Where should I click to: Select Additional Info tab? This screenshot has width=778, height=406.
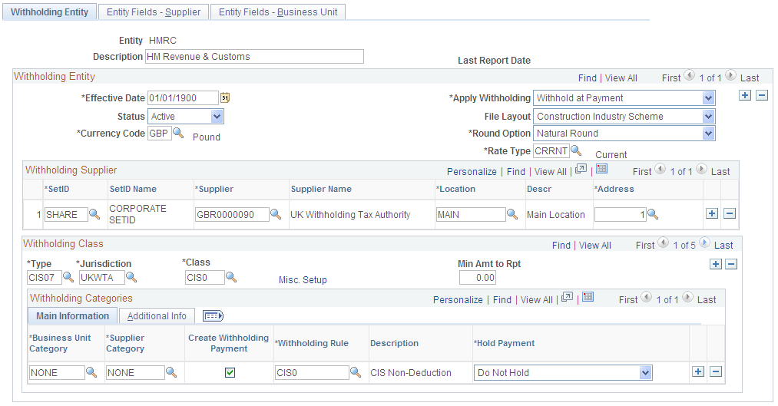[157, 315]
